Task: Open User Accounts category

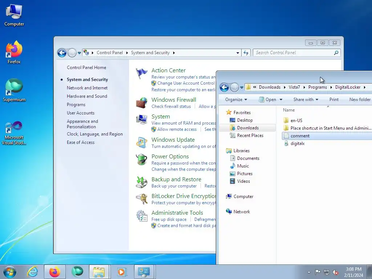Action: [x=80, y=113]
